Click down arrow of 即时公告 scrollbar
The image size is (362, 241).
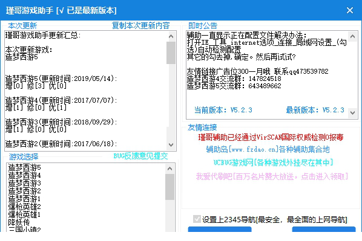pos(352,113)
